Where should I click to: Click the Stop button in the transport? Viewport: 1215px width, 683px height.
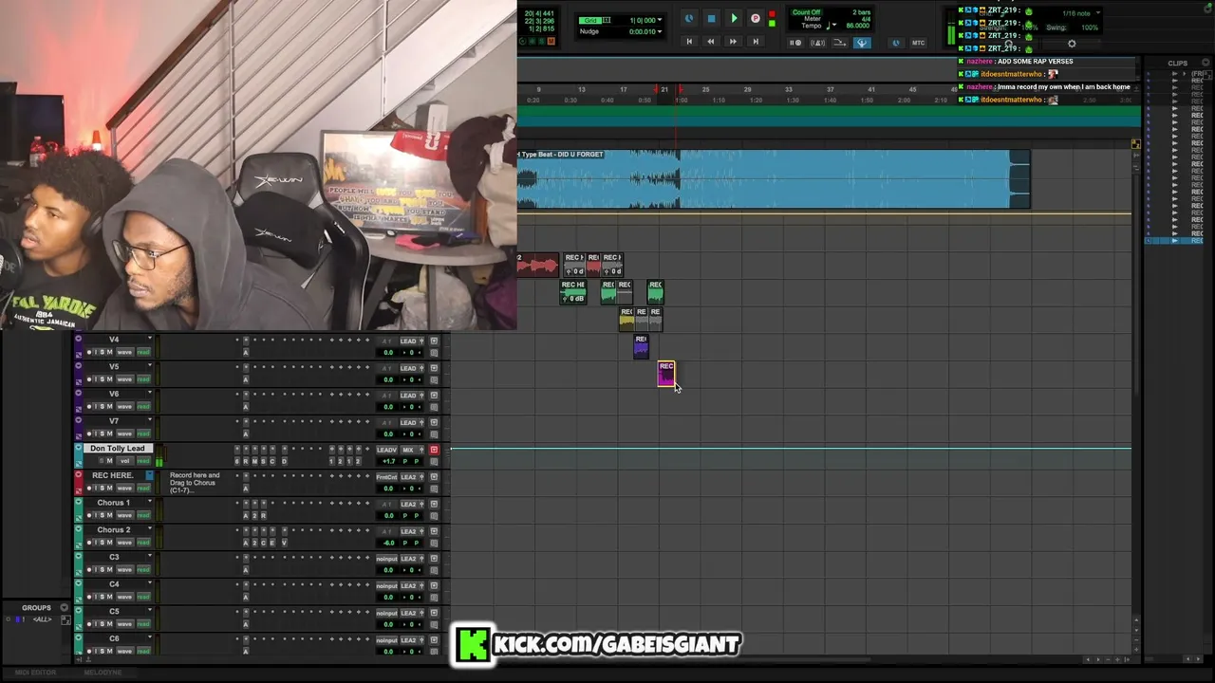[x=711, y=18]
